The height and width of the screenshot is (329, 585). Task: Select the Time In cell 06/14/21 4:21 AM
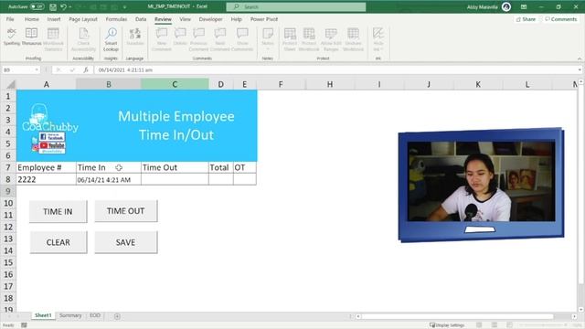click(x=109, y=179)
